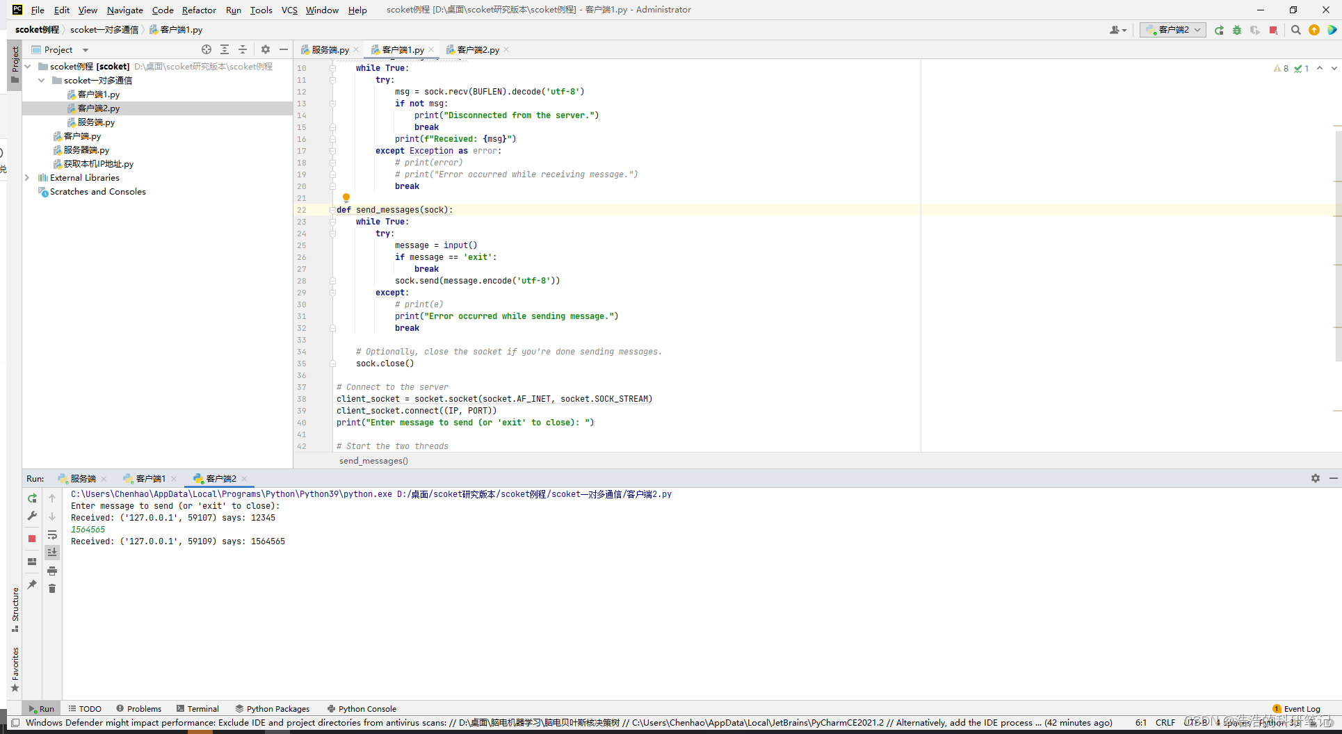The width and height of the screenshot is (1342, 734).
Task: Open the Refactor menu
Action: coord(199,10)
